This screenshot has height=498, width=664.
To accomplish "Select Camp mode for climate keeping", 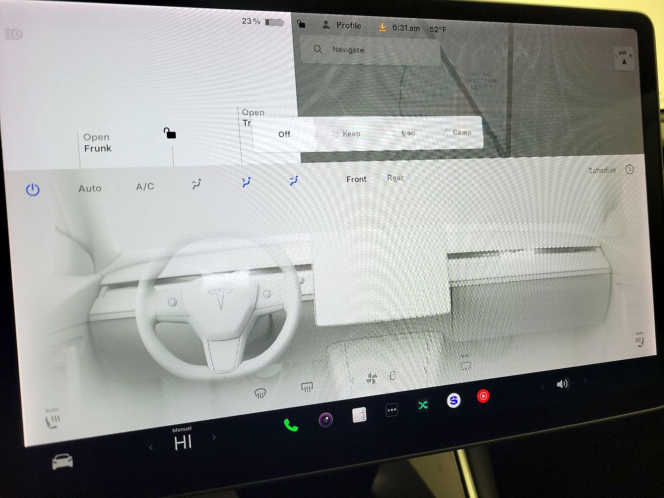I will [x=462, y=132].
